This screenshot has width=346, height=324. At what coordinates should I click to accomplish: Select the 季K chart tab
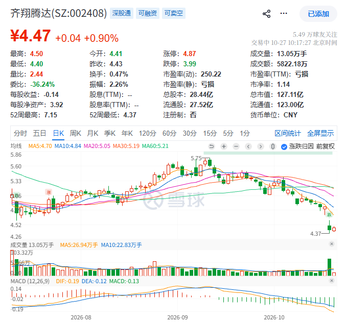click(x=110, y=133)
